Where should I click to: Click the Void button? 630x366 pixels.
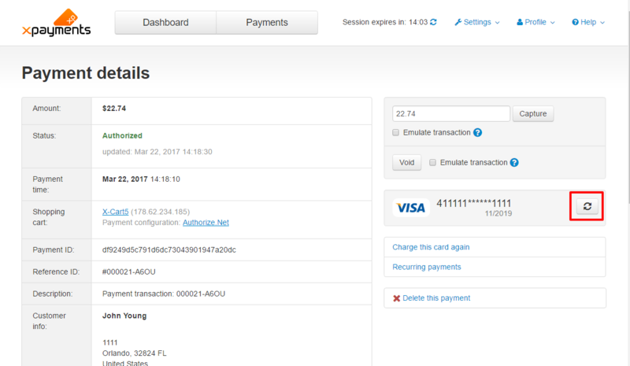pyautogui.click(x=406, y=162)
